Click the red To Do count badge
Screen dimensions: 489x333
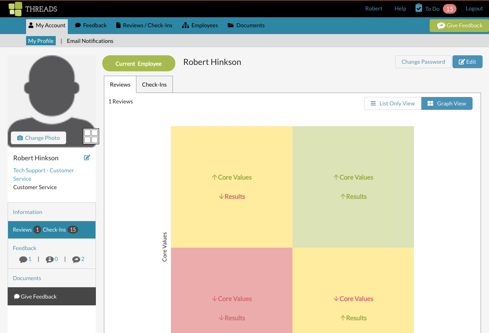[x=450, y=9]
